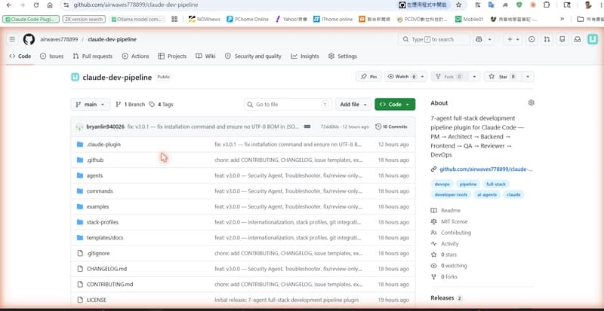This screenshot has width=604, height=311.
Task: Click the browser home icon
Action: [50, 5]
